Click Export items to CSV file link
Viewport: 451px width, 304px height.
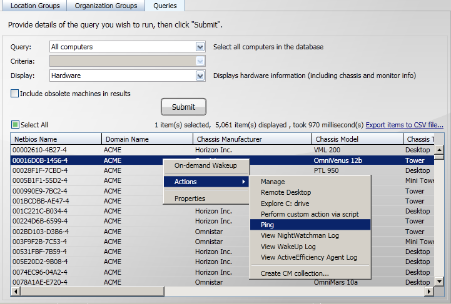click(x=404, y=125)
